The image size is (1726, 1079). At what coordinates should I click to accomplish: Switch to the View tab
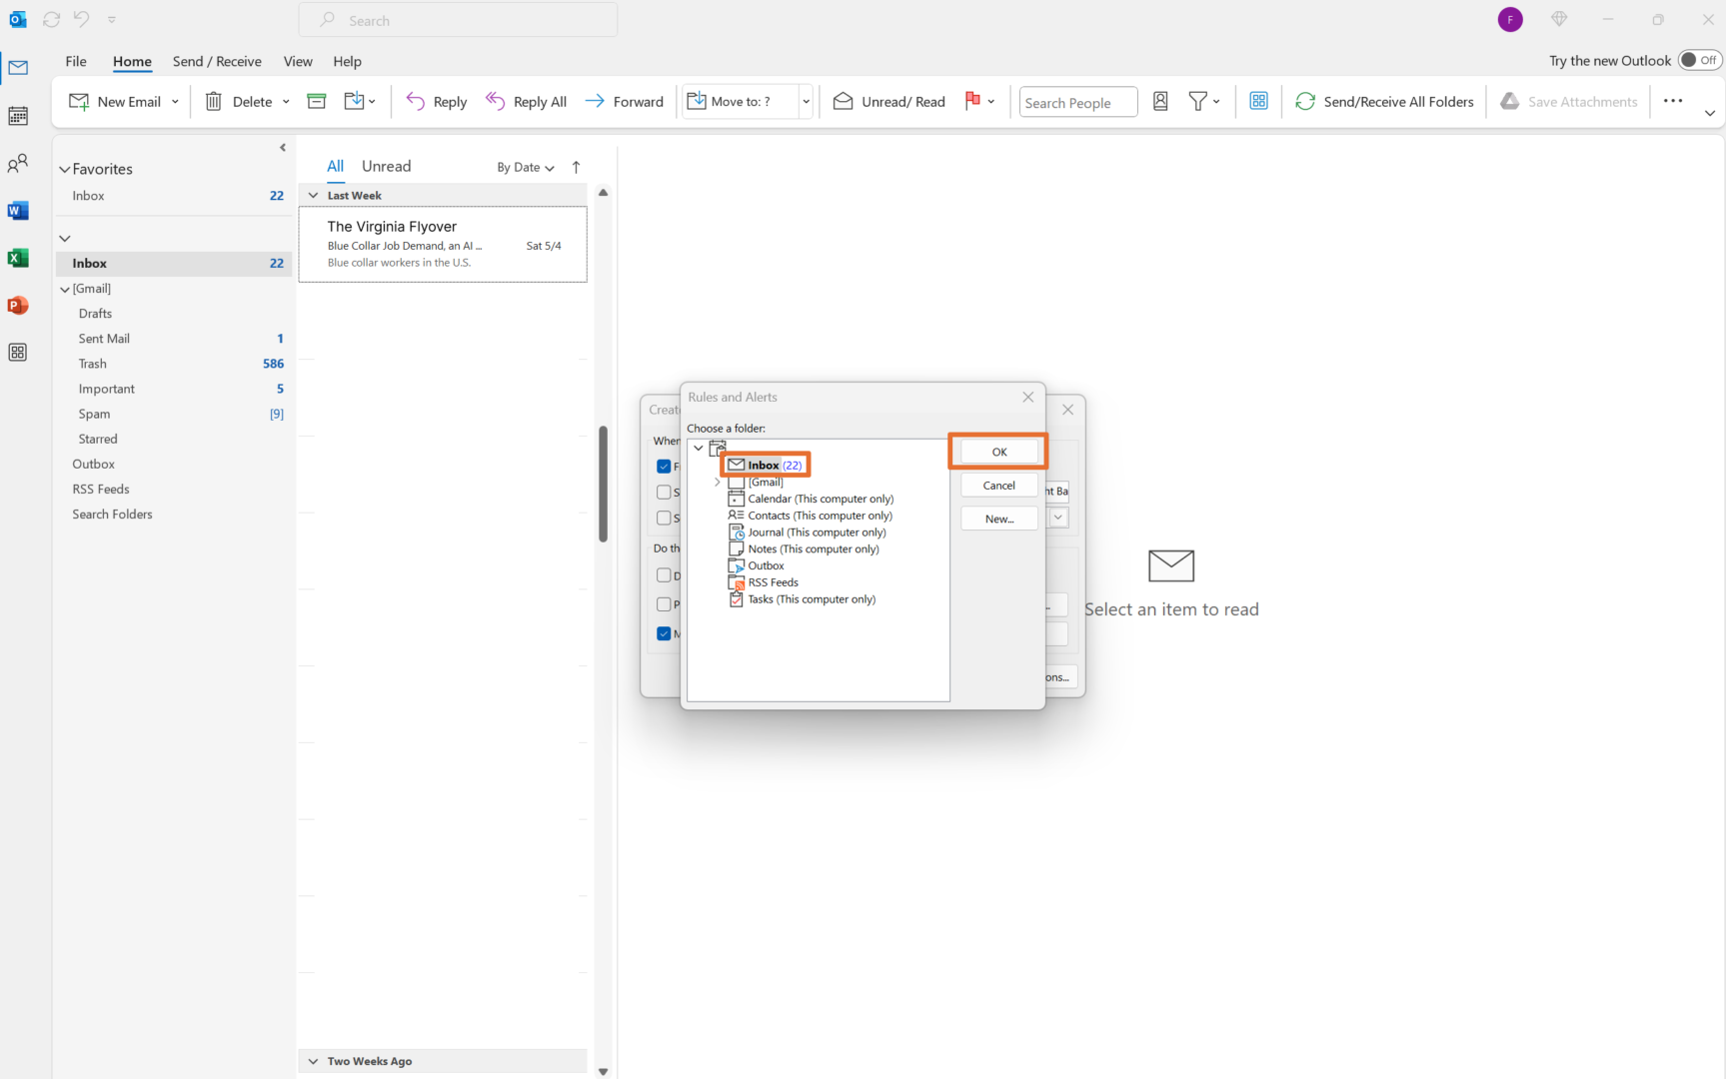[x=298, y=61]
